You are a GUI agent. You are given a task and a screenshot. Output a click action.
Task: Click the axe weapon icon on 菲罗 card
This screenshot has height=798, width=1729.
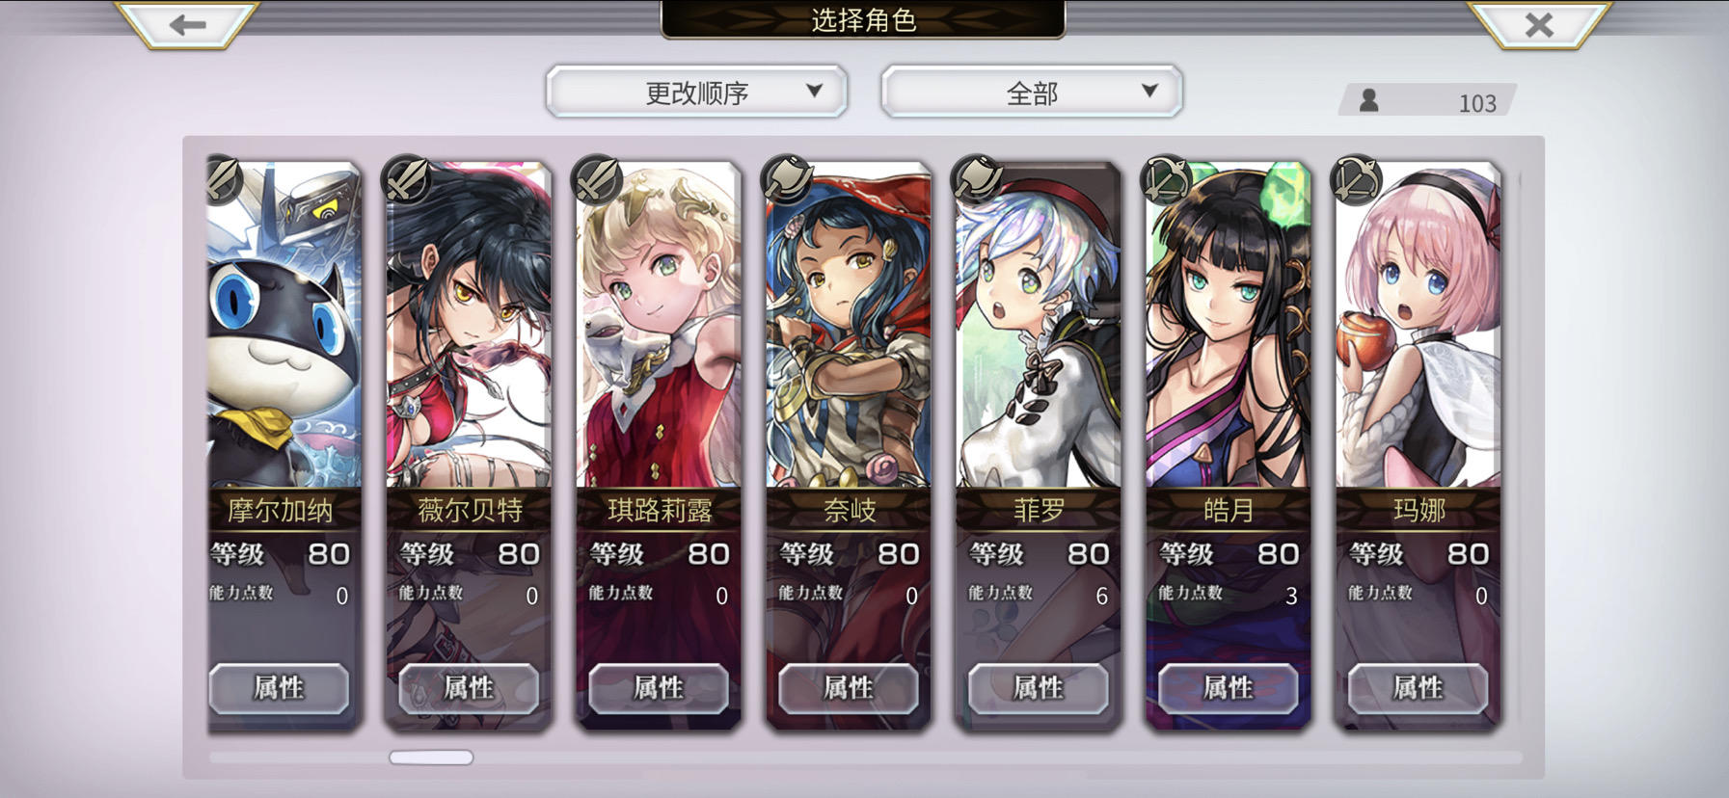click(x=977, y=180)
